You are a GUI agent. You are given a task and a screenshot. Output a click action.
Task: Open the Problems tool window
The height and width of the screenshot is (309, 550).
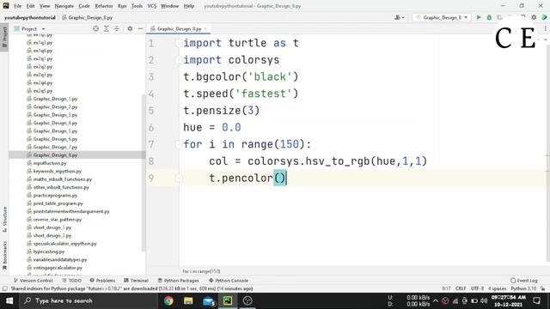(102, 281)
